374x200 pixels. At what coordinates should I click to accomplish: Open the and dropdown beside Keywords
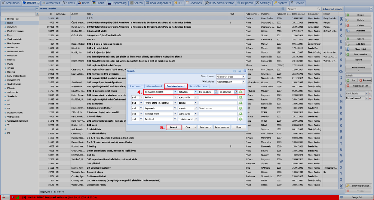(141, 108)
